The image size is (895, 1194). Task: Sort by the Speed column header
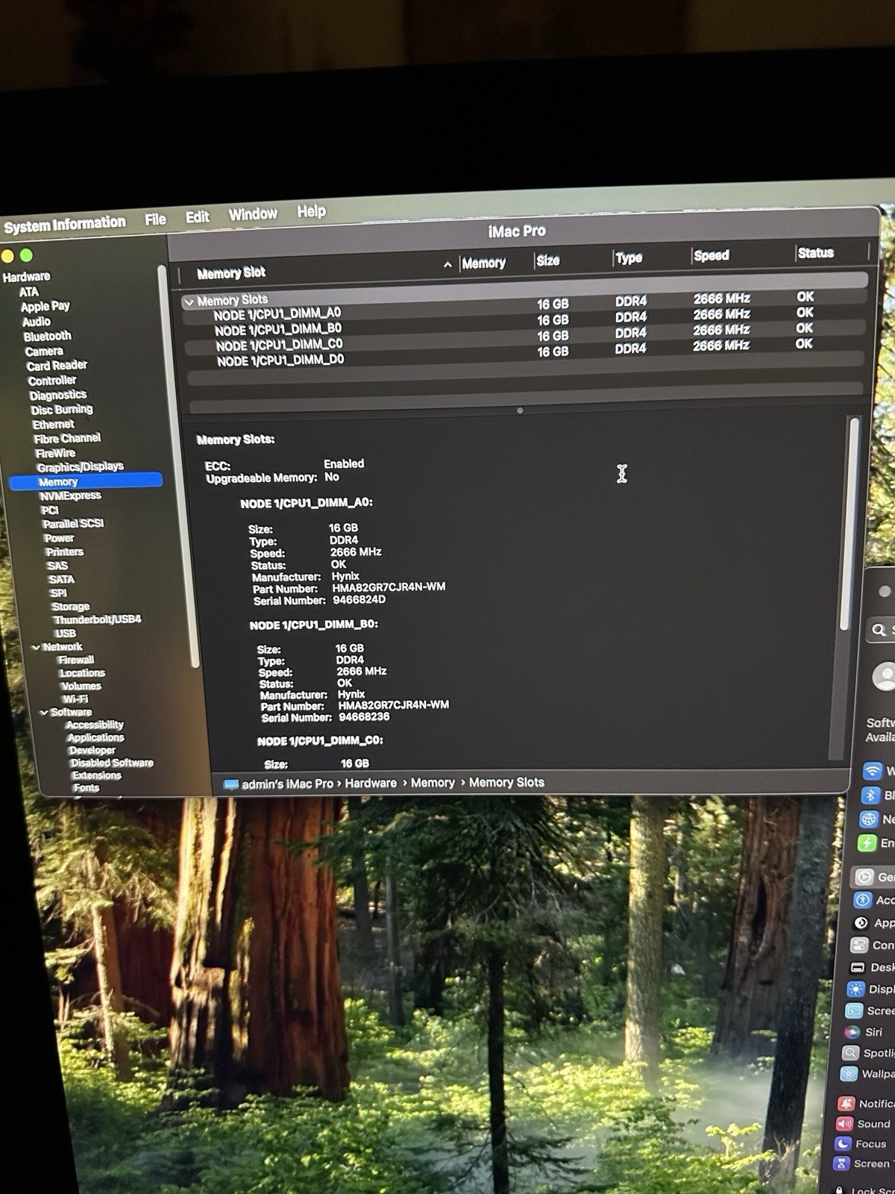pyautogui.click(x=711, y=255)
